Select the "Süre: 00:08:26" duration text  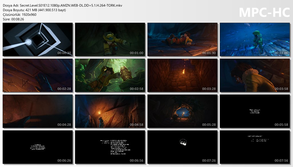[x=13, y=19]
